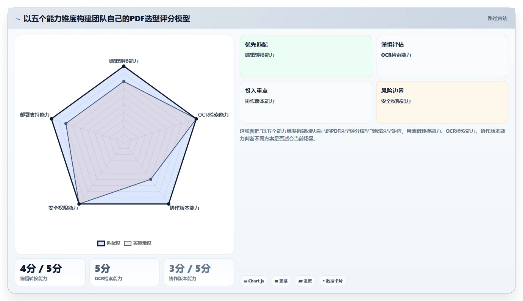Click the 进度 chip
Viewport: 523px width, 301px height.
pos(305,281)
